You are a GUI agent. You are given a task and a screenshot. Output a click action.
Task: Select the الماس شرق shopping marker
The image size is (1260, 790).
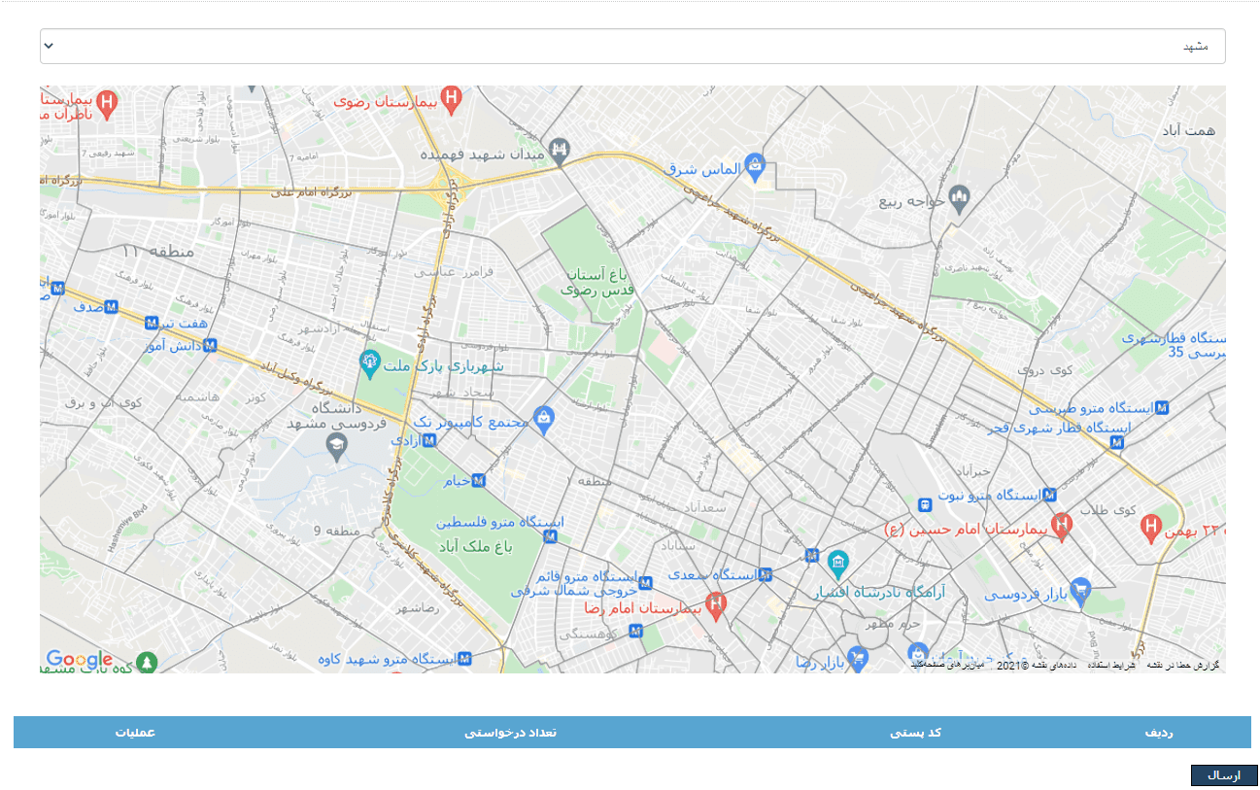755,165
